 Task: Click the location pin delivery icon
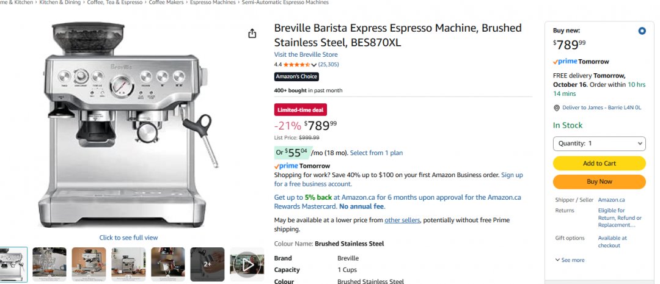(x=557, y=108)
